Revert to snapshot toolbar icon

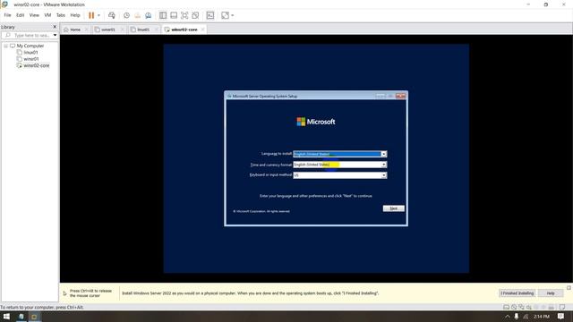[x=137, y=15]
